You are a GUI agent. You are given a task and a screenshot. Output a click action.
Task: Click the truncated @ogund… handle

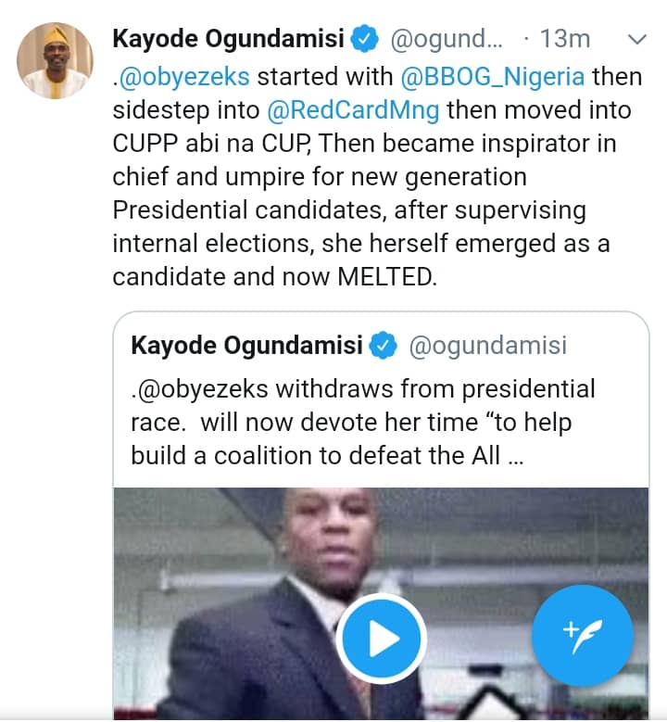tap(448, 39)
